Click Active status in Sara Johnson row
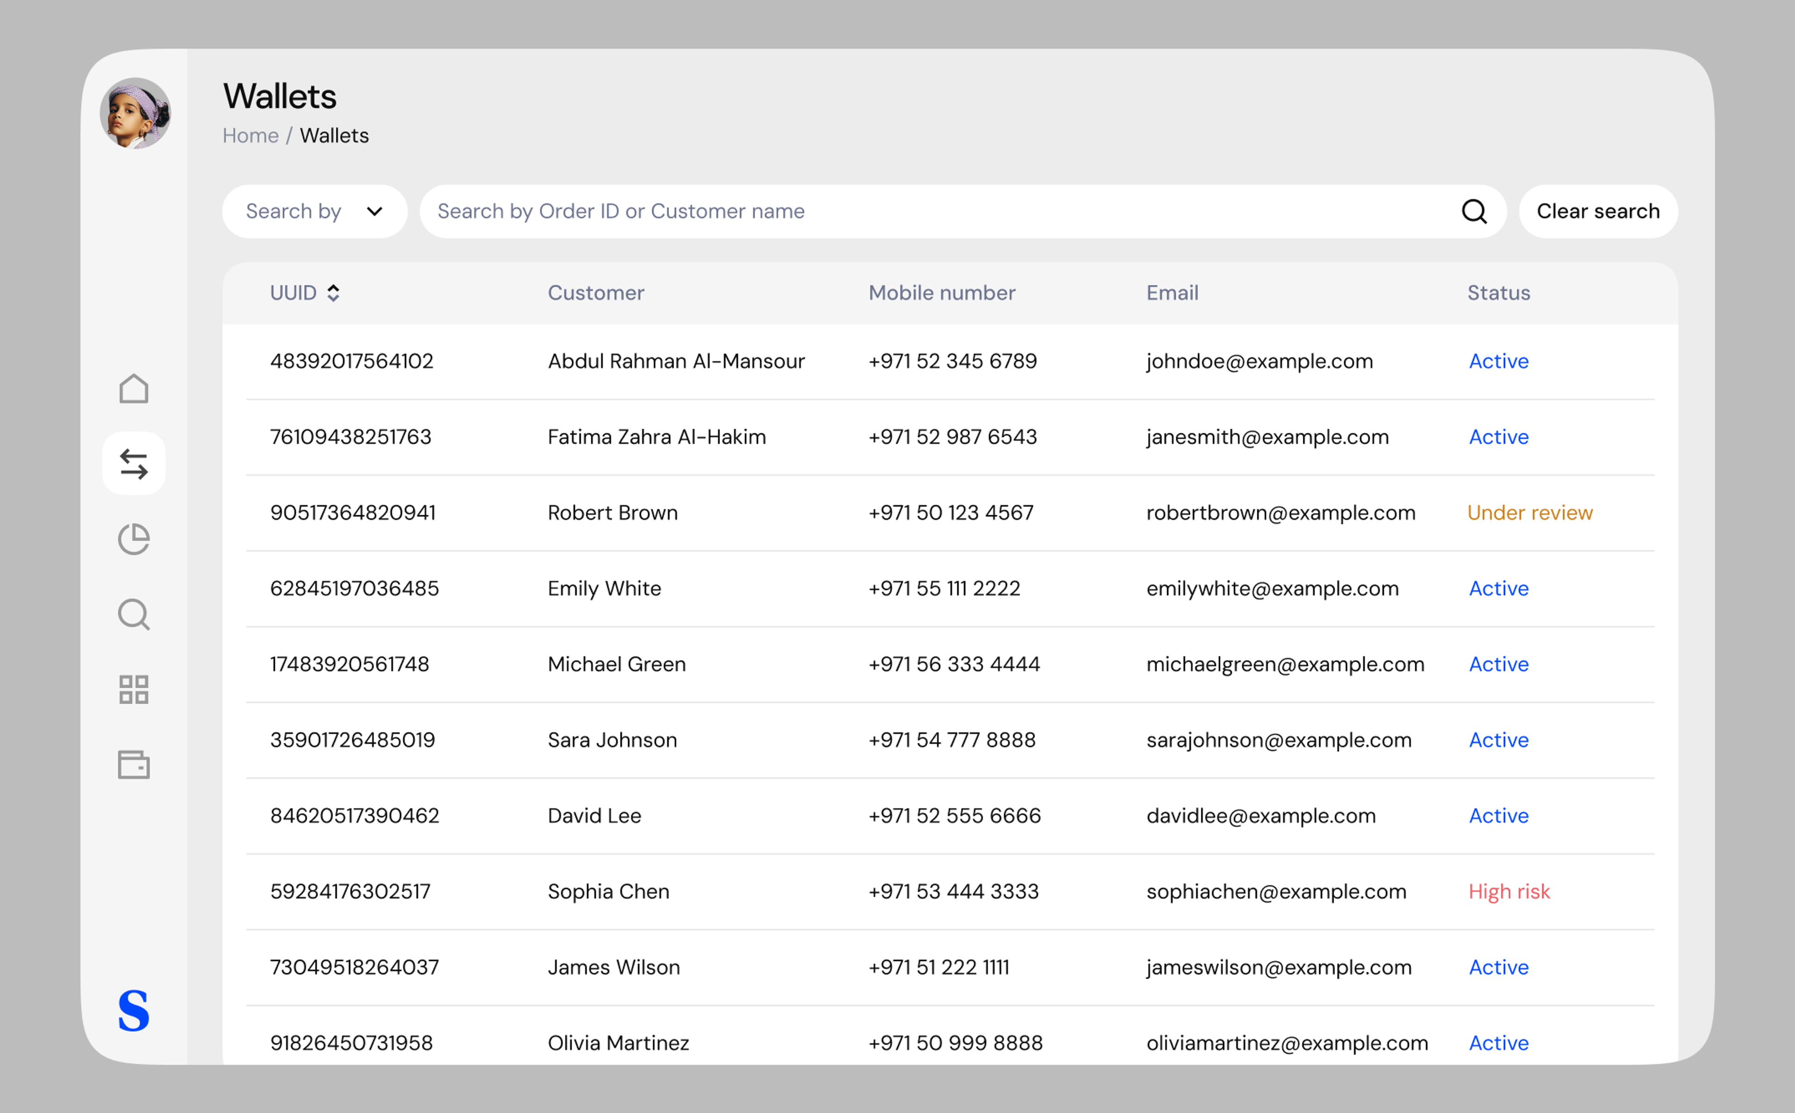 coord(1499,740)
